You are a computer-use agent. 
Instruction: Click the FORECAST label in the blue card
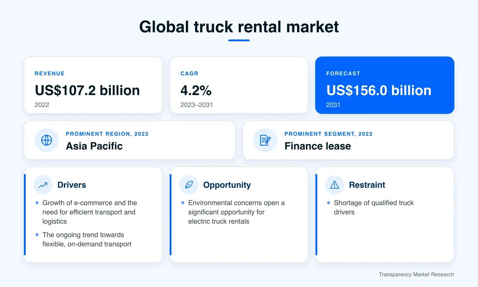pos(343,74)
